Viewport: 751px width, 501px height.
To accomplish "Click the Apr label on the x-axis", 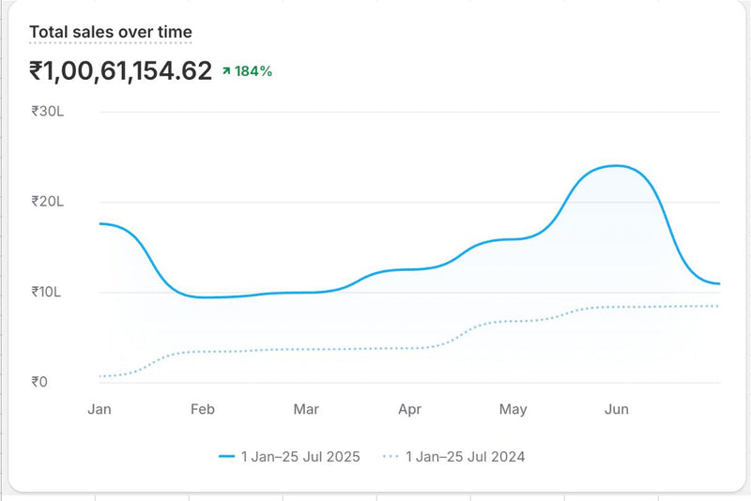I will coord(409,409).
